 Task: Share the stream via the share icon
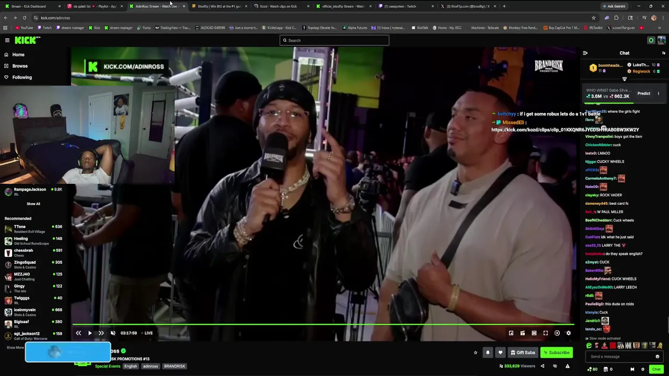(x=543, y=366)
